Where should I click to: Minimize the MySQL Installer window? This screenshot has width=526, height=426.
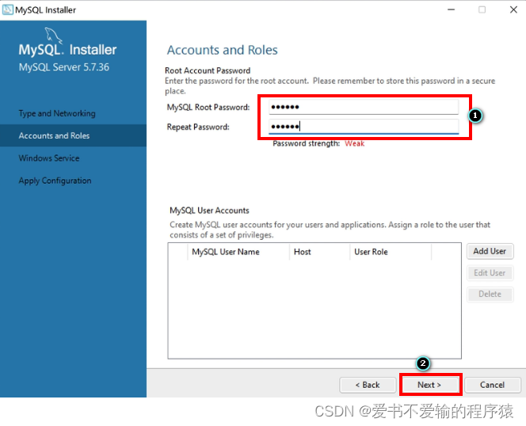pyautogui.click(x=449, y=10)
